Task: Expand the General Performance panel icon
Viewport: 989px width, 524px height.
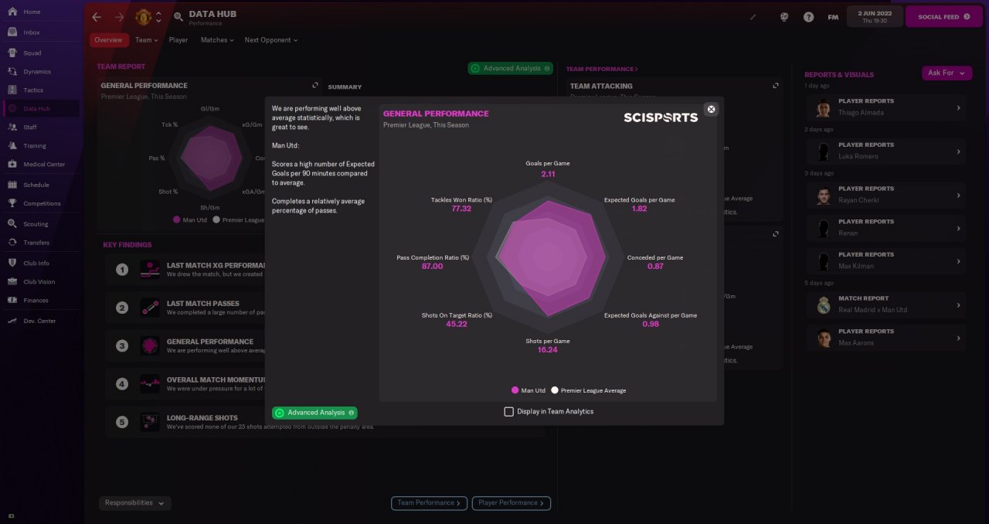Action: pos(315,86)
